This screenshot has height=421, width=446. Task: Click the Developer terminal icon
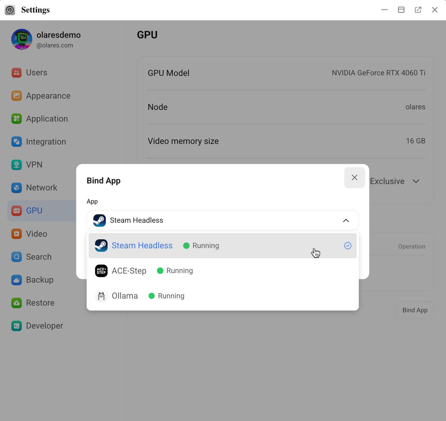point(17,326)
